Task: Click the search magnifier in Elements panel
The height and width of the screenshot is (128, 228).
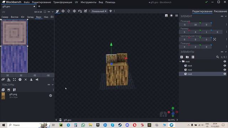Action: [218, 57]
